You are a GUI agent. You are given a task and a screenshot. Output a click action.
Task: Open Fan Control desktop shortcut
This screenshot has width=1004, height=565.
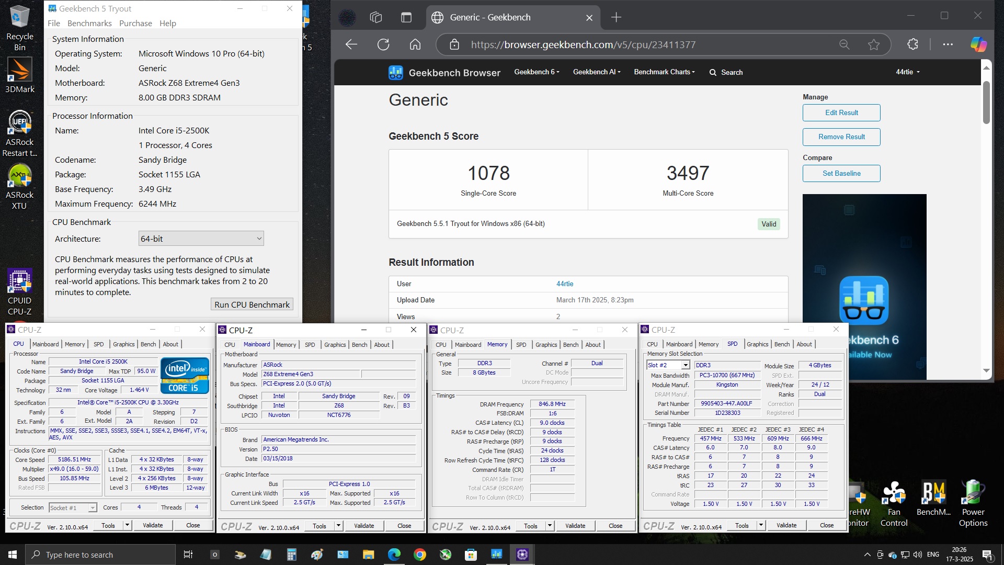pyautogui.click(x=894, y=504)
